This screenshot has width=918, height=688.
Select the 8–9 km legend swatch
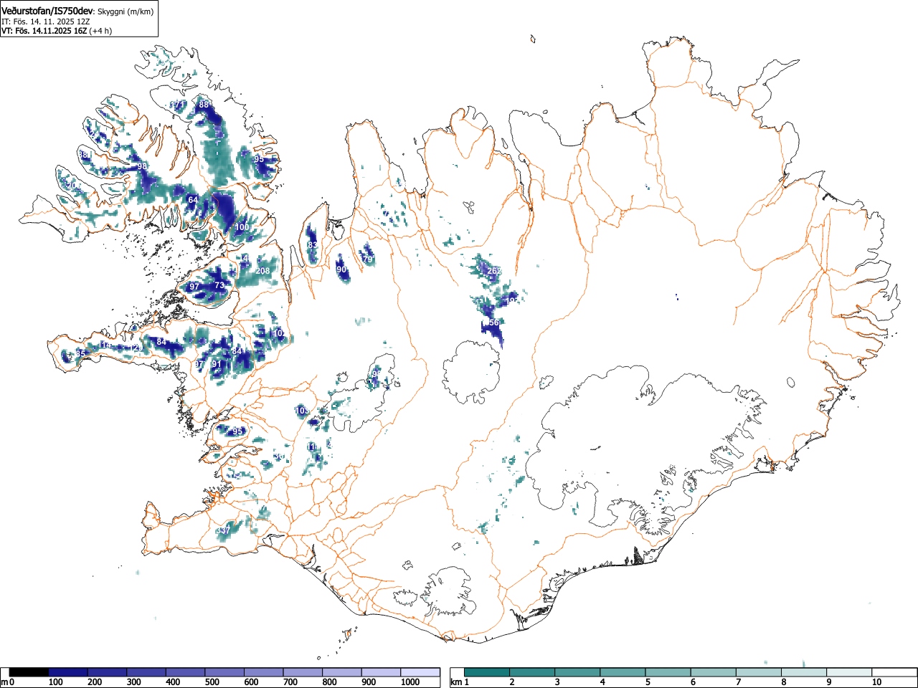pyautogui.click(x=804, y=672)
